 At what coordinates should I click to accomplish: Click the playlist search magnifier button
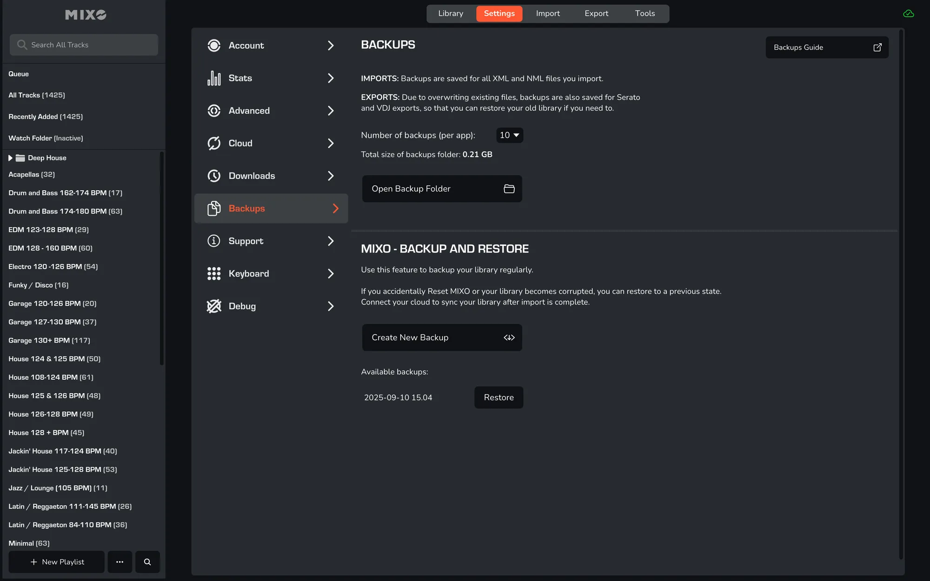(147, 562)
